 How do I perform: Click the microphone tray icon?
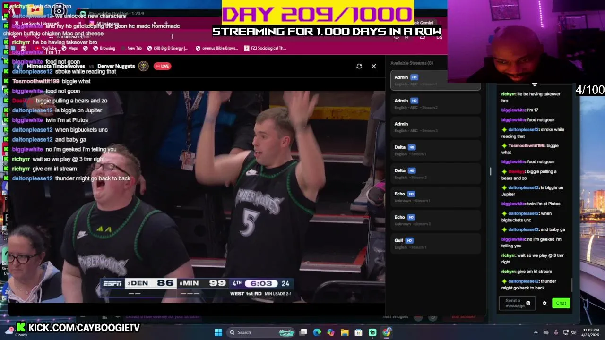pyautogui.click(x=556, y=332)
